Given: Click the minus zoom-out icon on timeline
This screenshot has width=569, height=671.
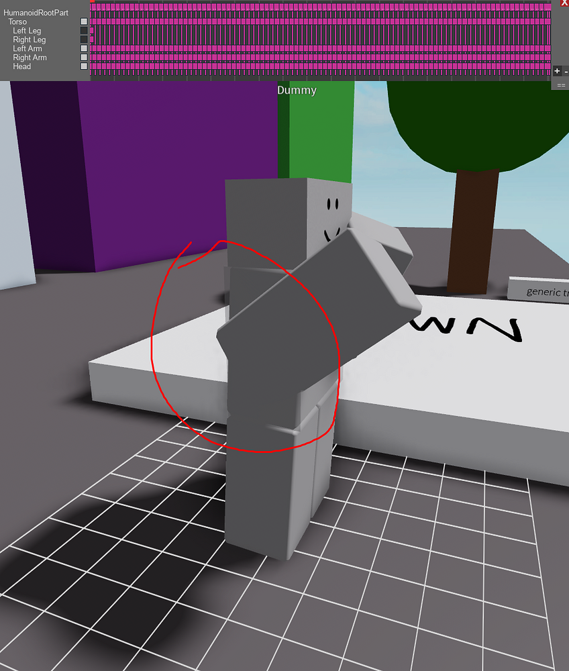Looking at the screenshot, I should pos(567,71).
